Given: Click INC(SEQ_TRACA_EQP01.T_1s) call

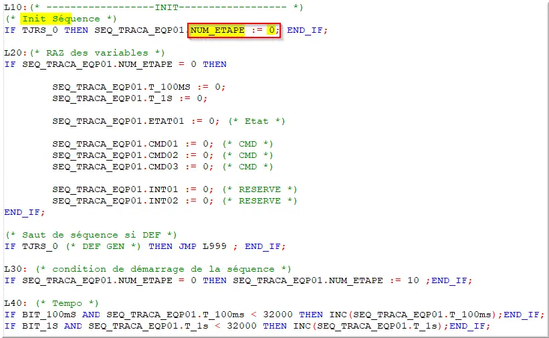Looking at the screenshot, I should click(367, 326).
